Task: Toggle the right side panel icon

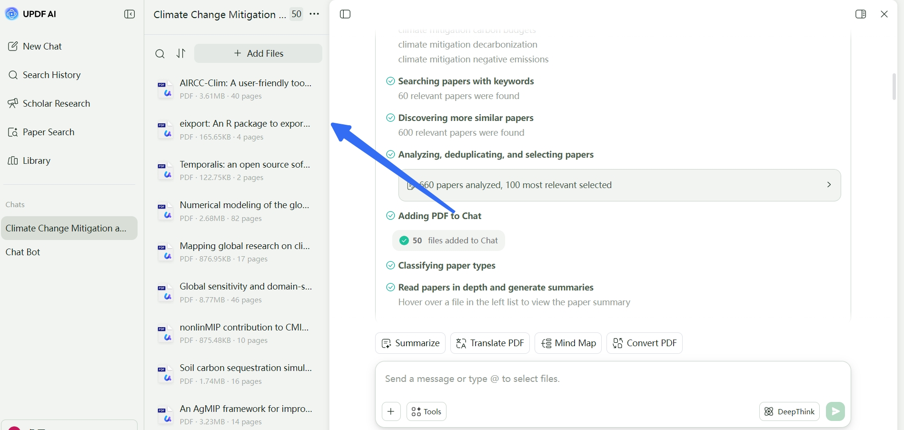Action: (x=861, y=14)
